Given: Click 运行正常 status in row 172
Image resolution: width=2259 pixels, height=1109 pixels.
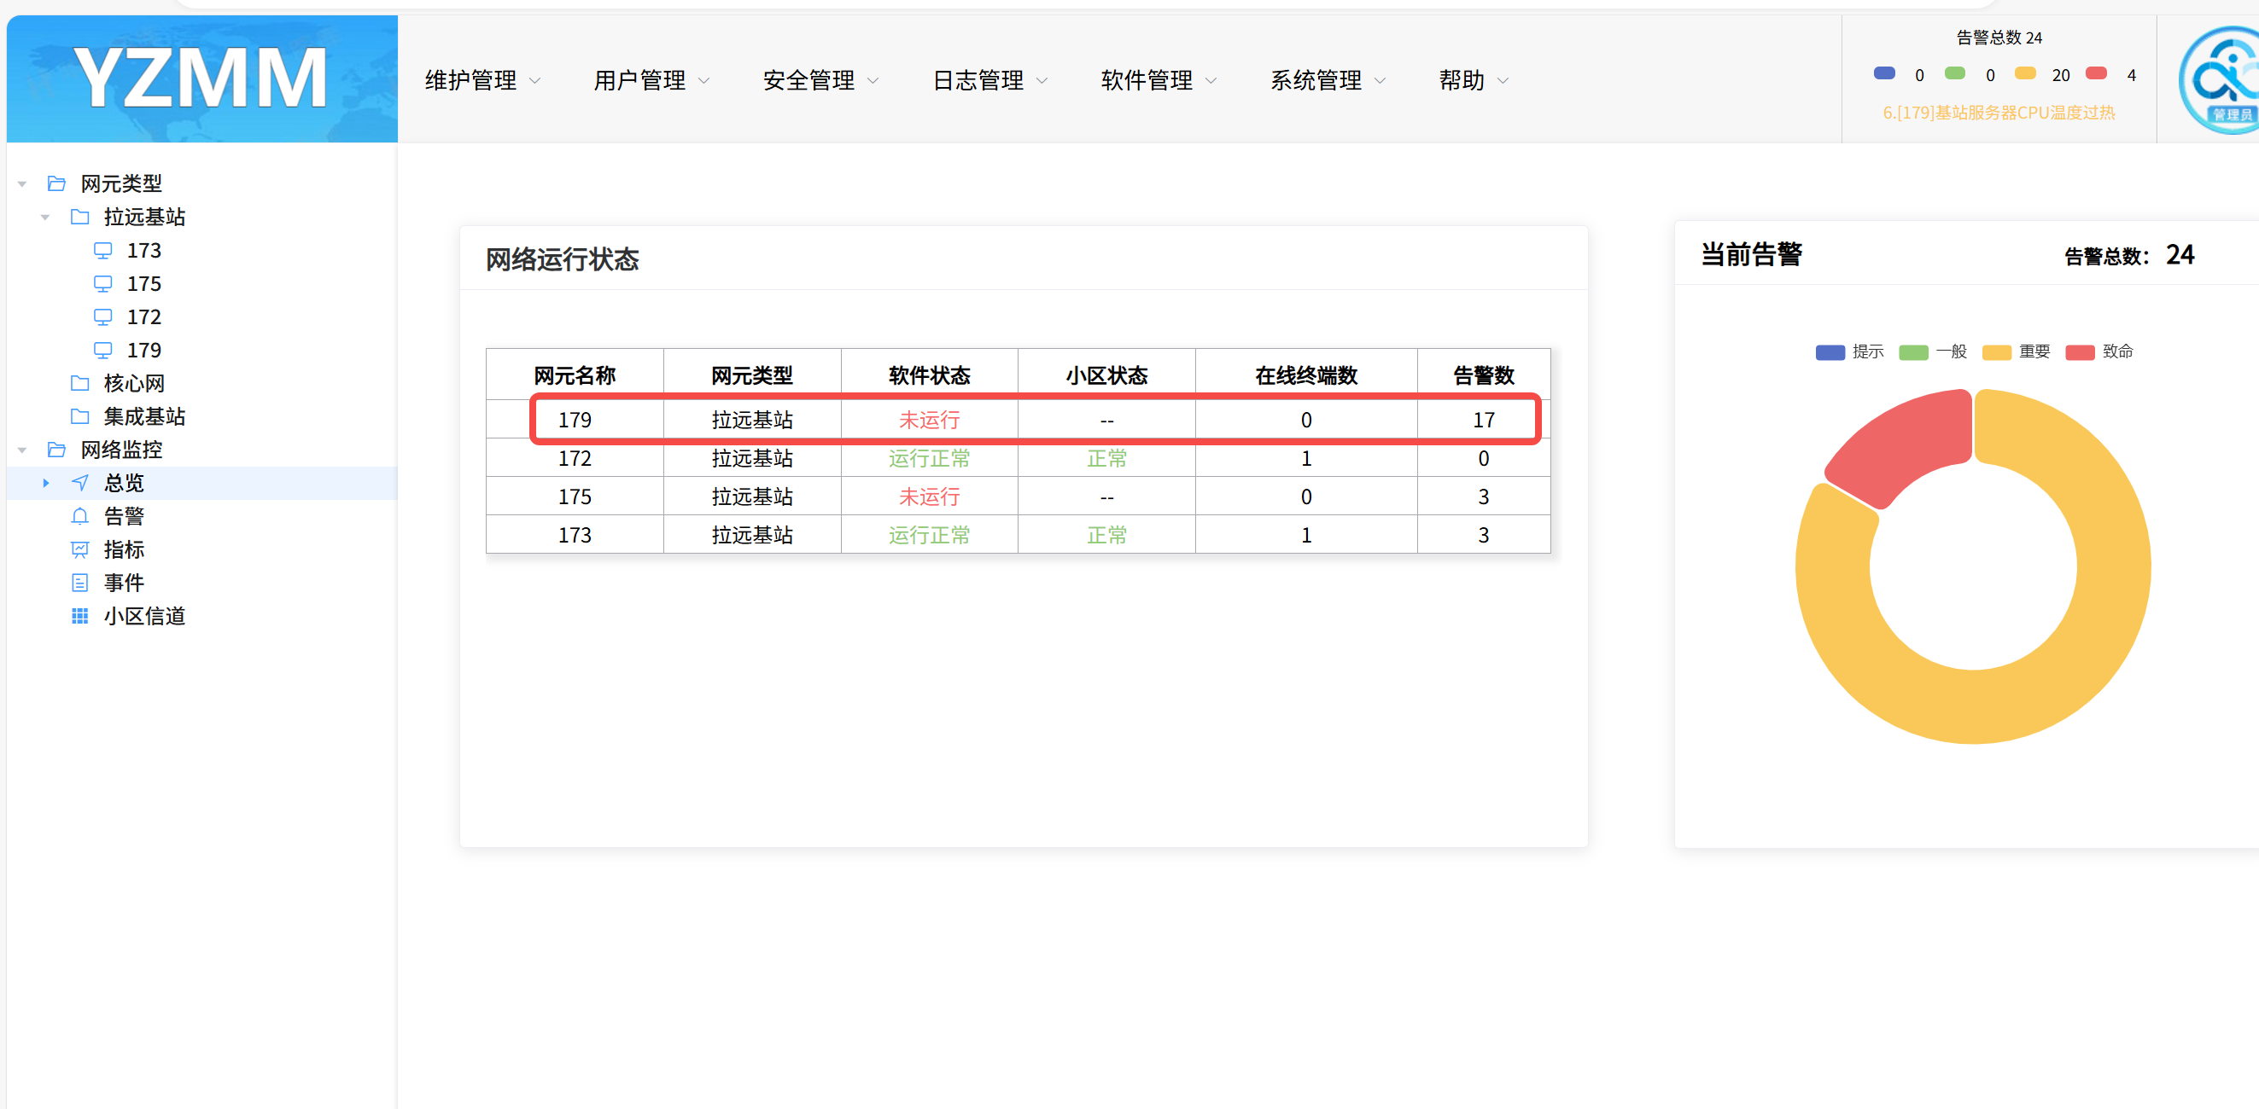Looking at the screenshot, I should [929, 458].
